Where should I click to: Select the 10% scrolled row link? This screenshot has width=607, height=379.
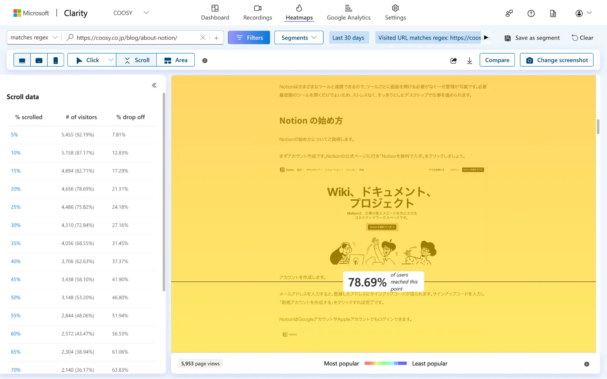(16, 153)
